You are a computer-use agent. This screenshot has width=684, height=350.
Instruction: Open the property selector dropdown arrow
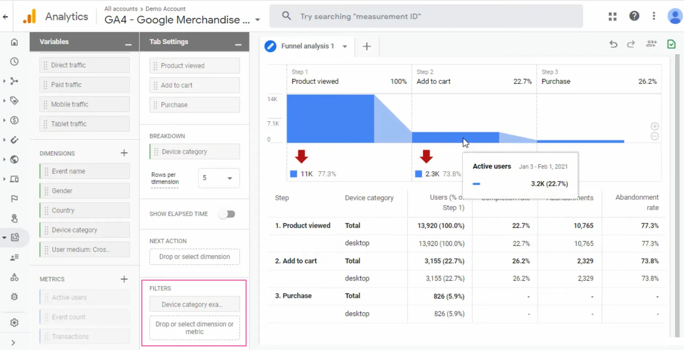click(x=258, y=20)
